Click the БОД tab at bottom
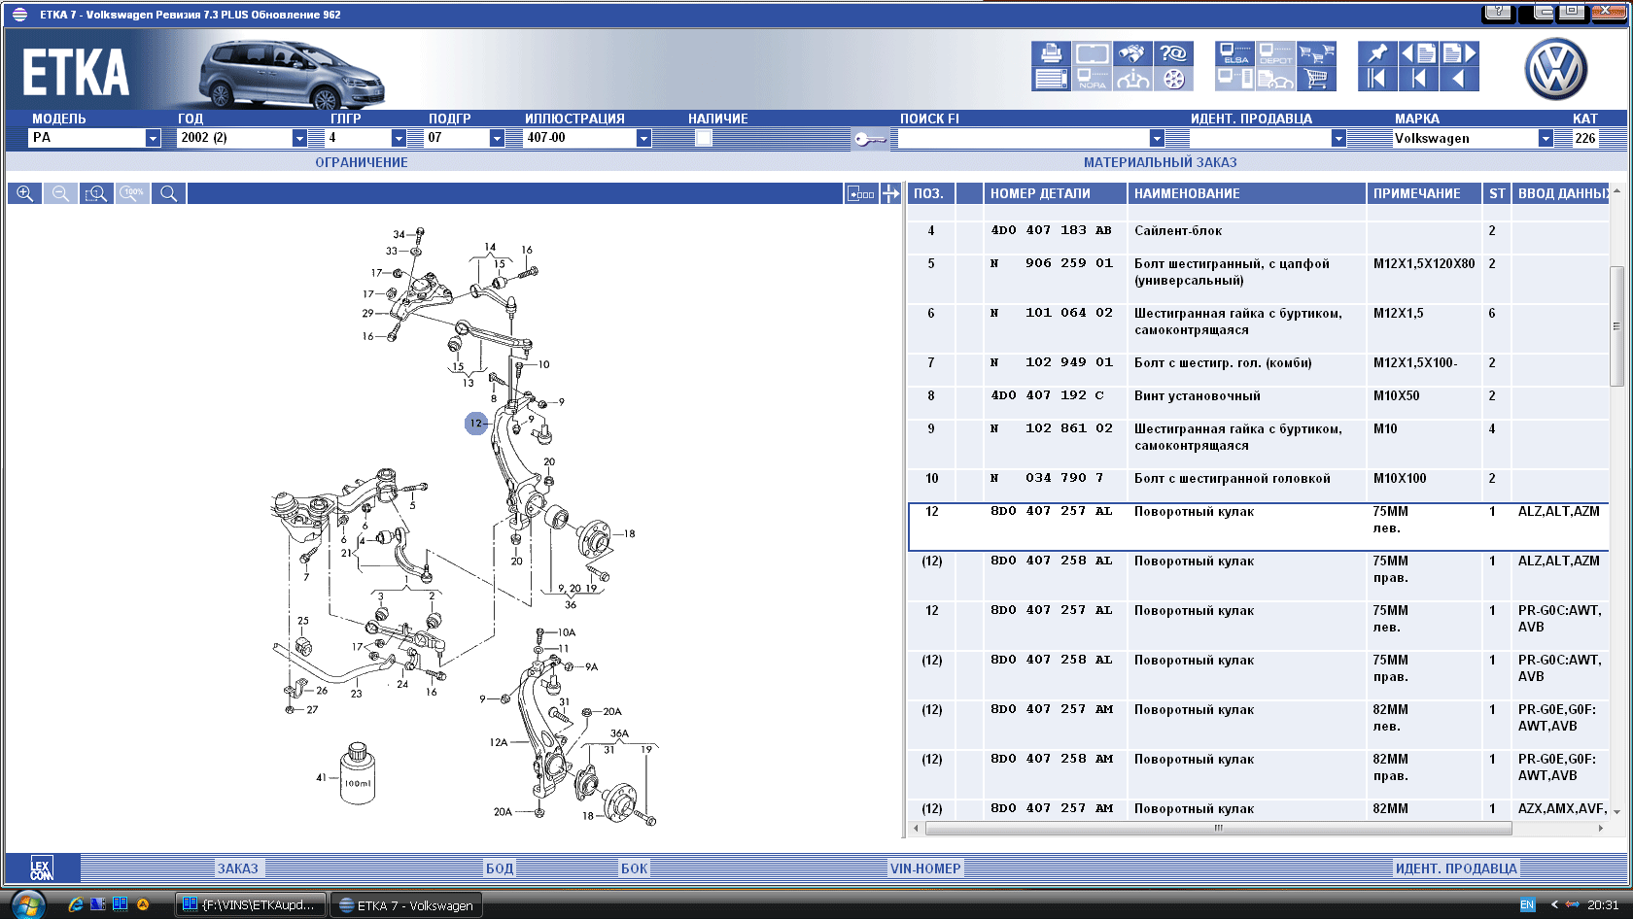Screen dimensions: 1633x919 (499, 868)
